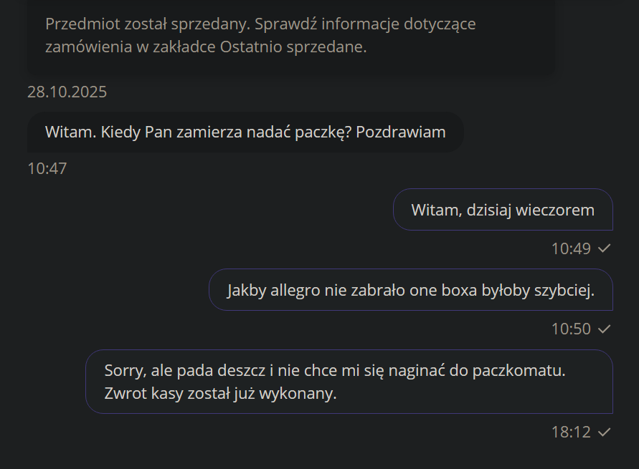
Task: Click the 10:49 timestamp
Action: tap(571, 248)
